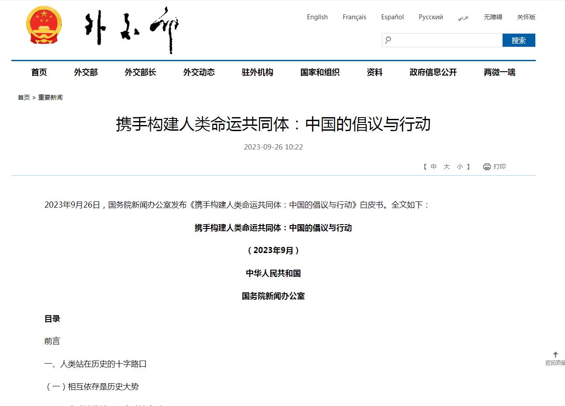Switch to the English site version
565x406 pixels.
(317, 17)
